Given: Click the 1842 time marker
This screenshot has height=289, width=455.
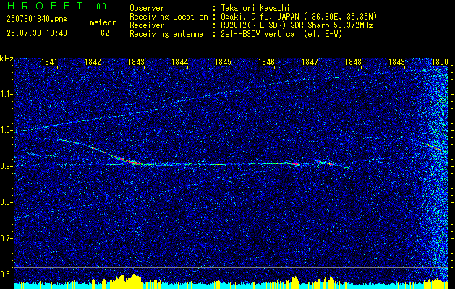Looking at the screenshot, I should (93, 61).
